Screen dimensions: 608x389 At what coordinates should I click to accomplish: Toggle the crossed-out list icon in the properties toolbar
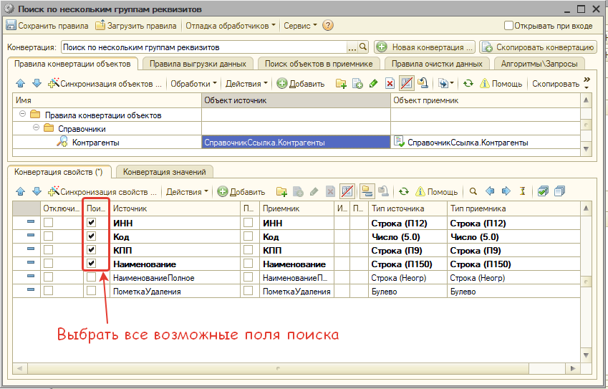(347, 191)
